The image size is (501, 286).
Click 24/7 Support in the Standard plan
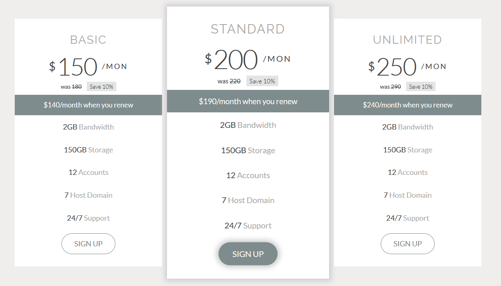[x=248, y=226]
